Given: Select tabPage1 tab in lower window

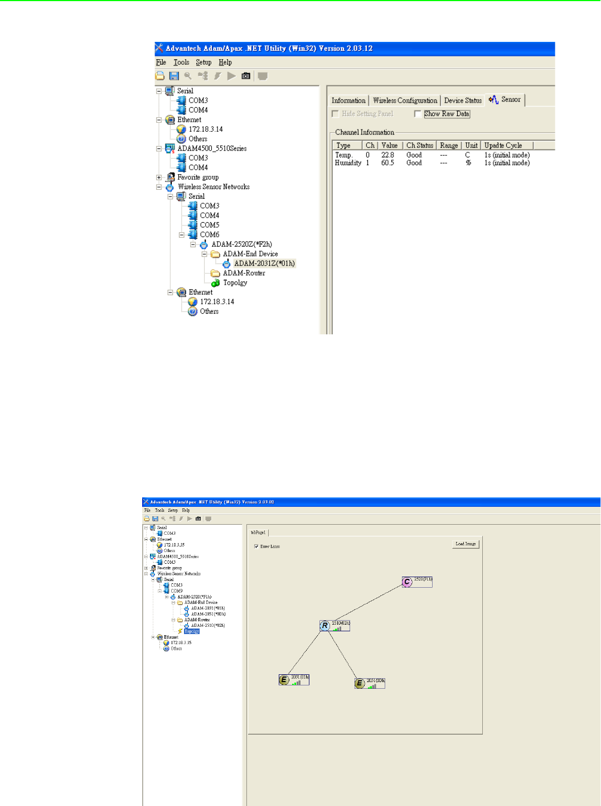Looking at the screenshot, I should [258, 532].
